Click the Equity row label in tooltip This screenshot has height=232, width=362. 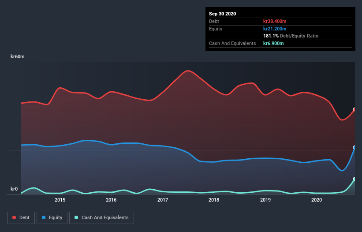pos(216,29)
